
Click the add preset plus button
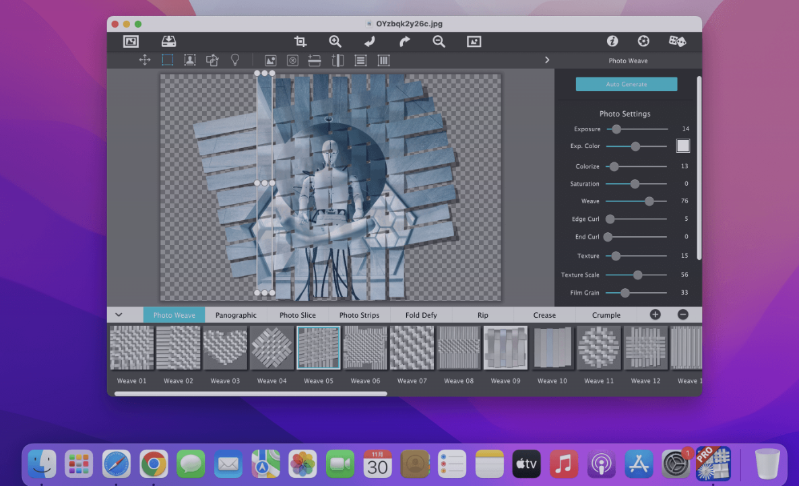click(656, 314)
